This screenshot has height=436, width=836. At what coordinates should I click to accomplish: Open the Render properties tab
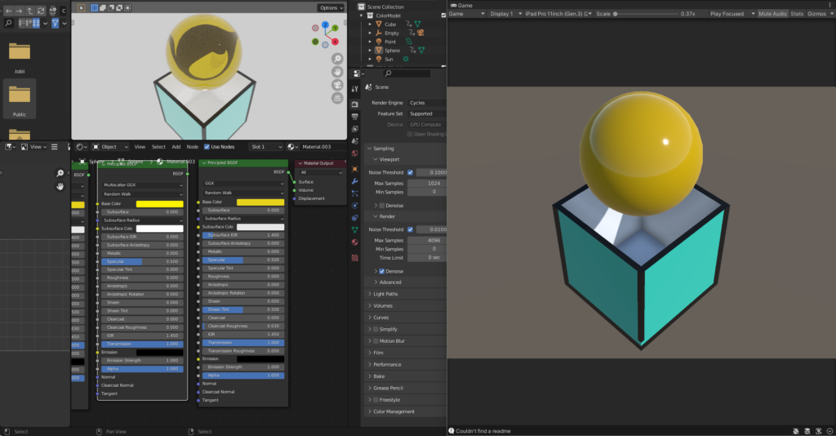click(355, 104)
